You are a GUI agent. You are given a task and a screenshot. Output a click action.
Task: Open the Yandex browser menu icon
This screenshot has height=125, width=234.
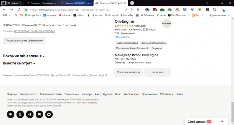(x=207, y=3)
